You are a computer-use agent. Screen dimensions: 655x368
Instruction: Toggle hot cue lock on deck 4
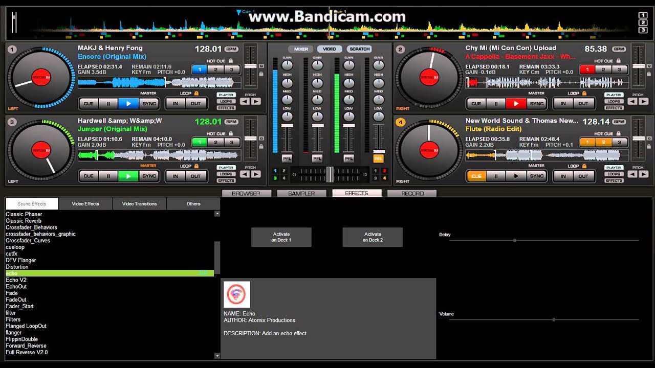(618, 133)
